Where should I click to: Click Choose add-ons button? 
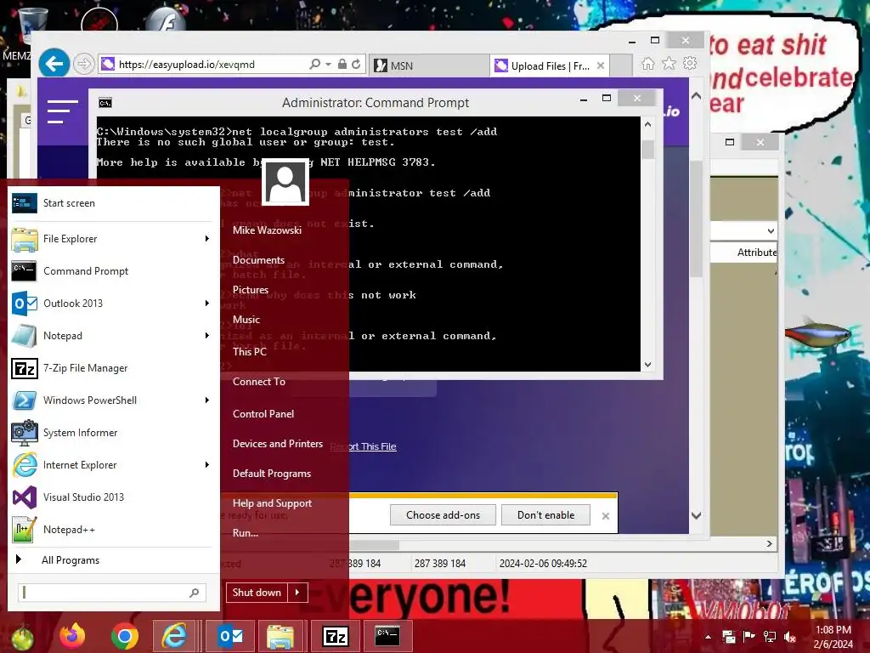443,514
